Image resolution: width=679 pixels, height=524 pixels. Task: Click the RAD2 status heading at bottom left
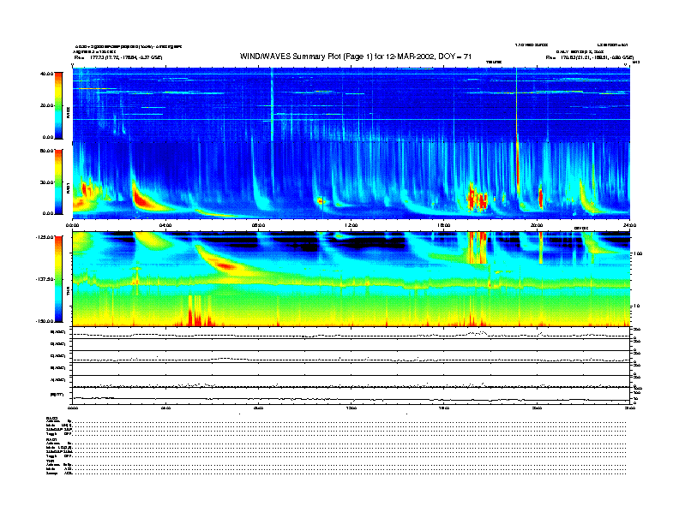[52, 418]
